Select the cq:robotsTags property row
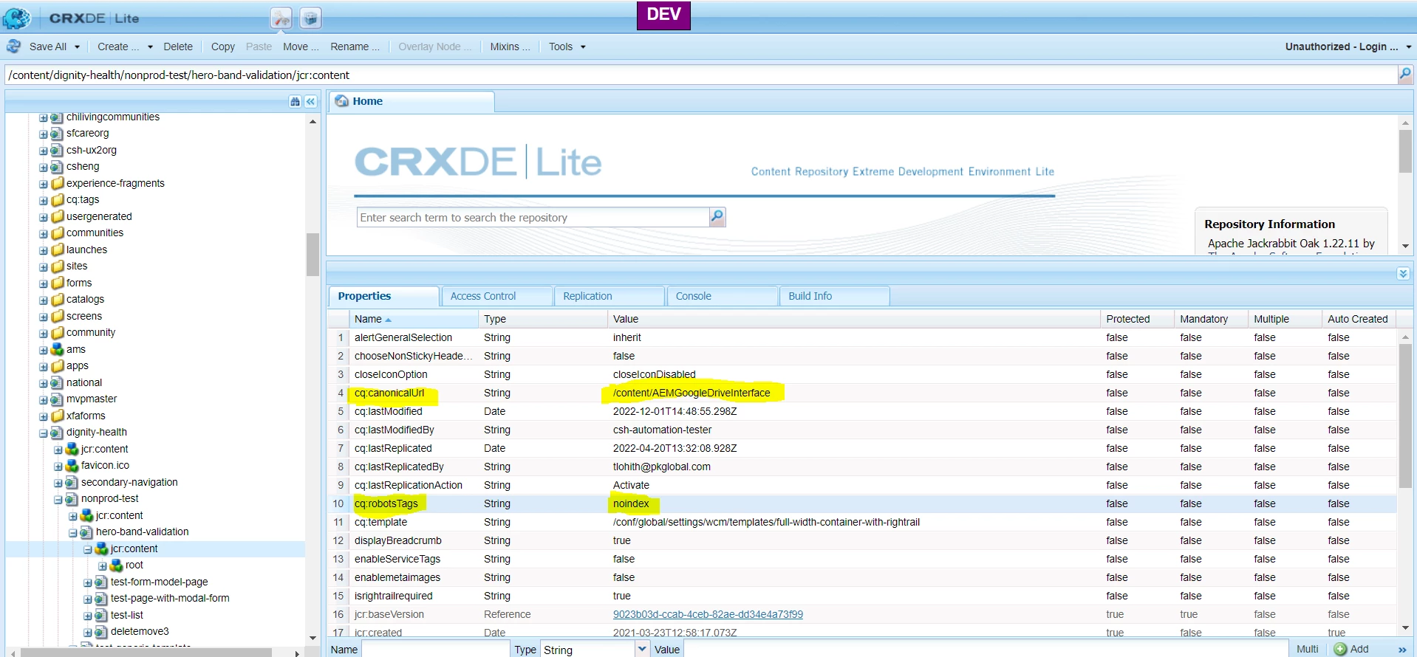The image size is (1417, 657). (x=861, y=503)
